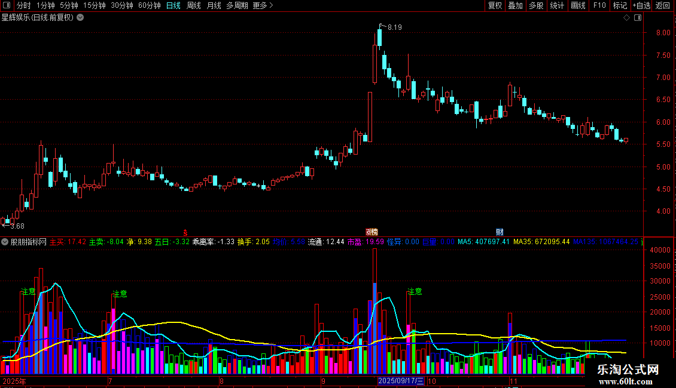Click the 均价: 5.58 value
This screenshot has height=388, width=676.
point(289,242)
